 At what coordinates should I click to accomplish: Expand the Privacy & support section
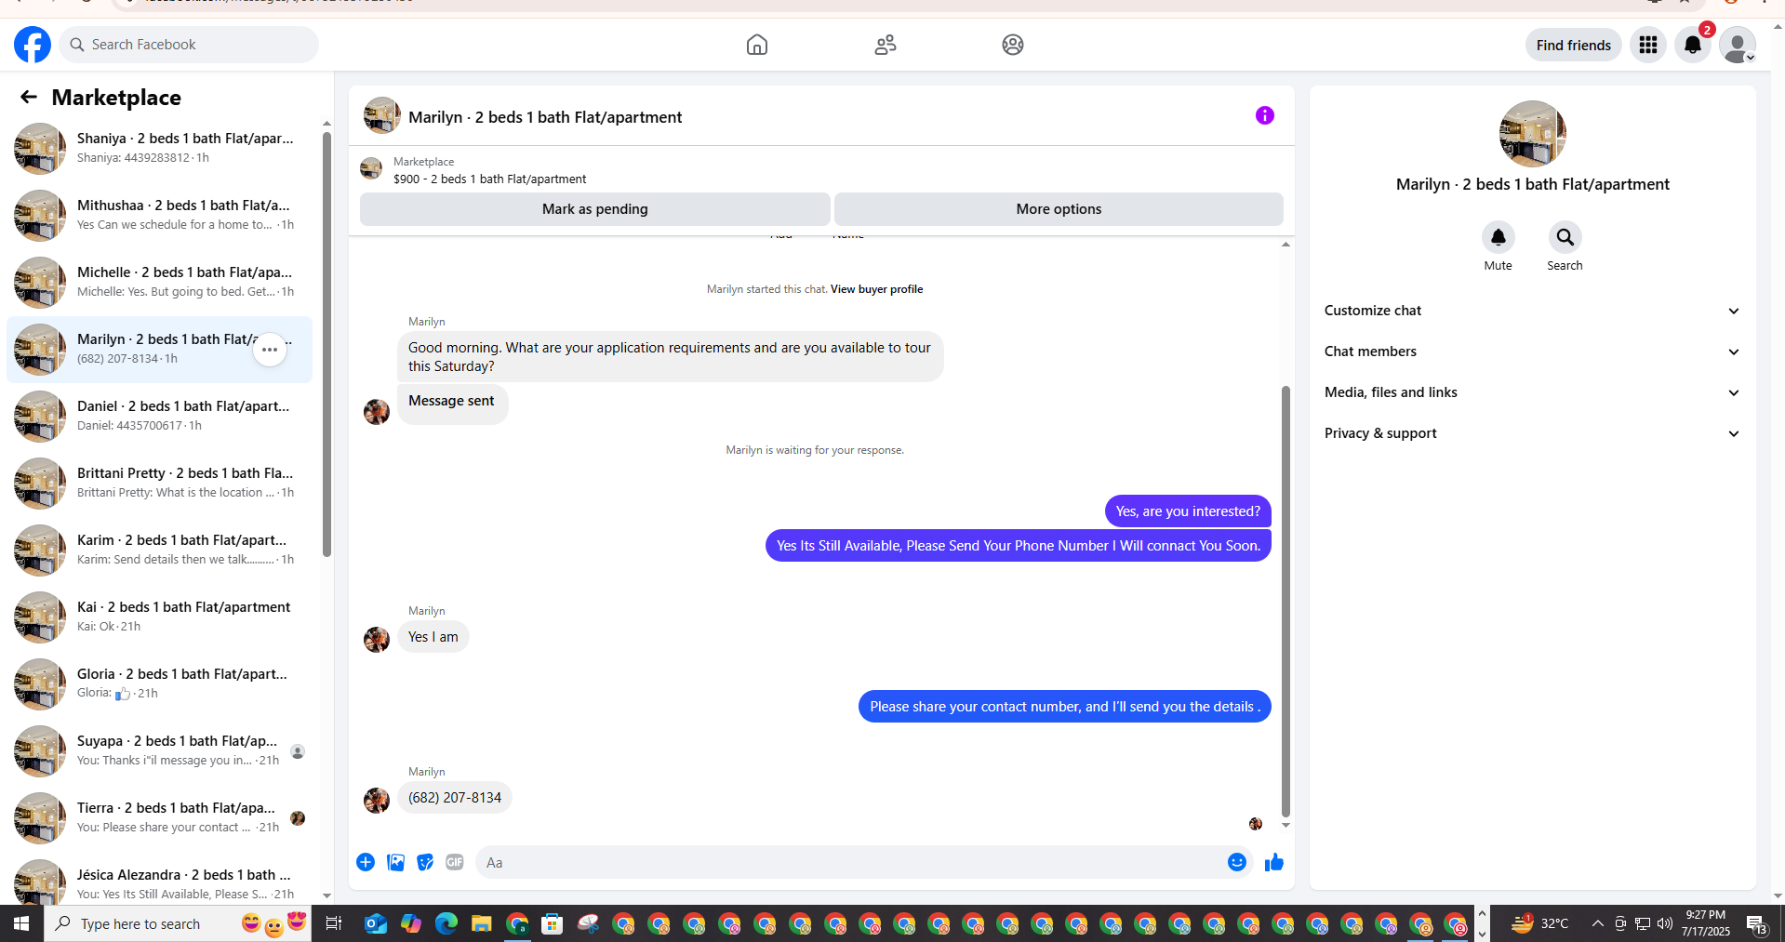tap(1533, 433)
